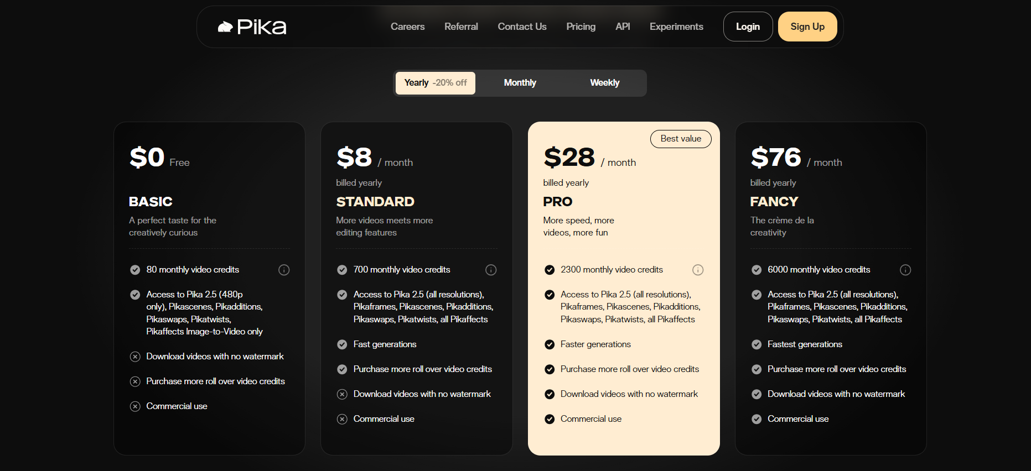Open info icon for 6000 monthly video credits
Image resolution: width=1031 pixels, height=471 pixels.
(905, 270)
